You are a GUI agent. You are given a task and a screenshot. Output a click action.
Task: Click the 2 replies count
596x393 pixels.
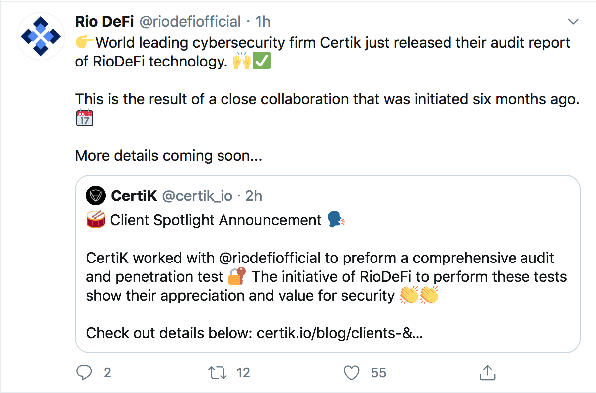(x=107, y=372)
